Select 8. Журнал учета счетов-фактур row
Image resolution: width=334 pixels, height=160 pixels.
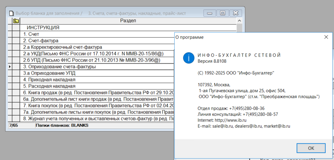coord(97,119)
